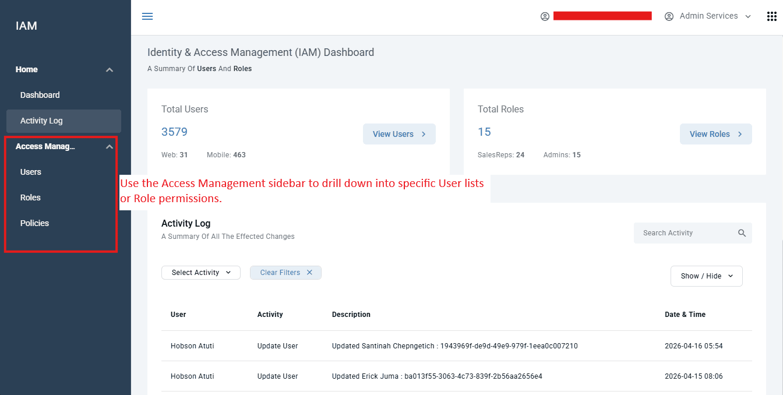The width and height of the screenshot is (783, 395).
Task: Go to Dashboard in the sidebar
Action: tap(40, 95)
